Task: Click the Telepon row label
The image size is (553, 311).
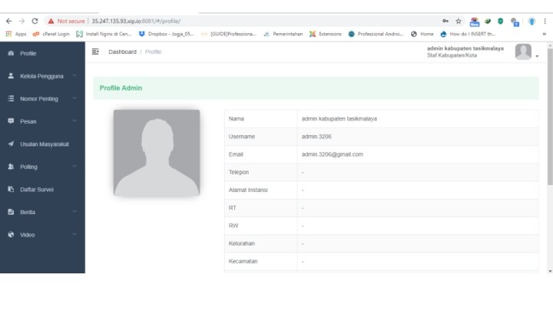Action: 239,172
